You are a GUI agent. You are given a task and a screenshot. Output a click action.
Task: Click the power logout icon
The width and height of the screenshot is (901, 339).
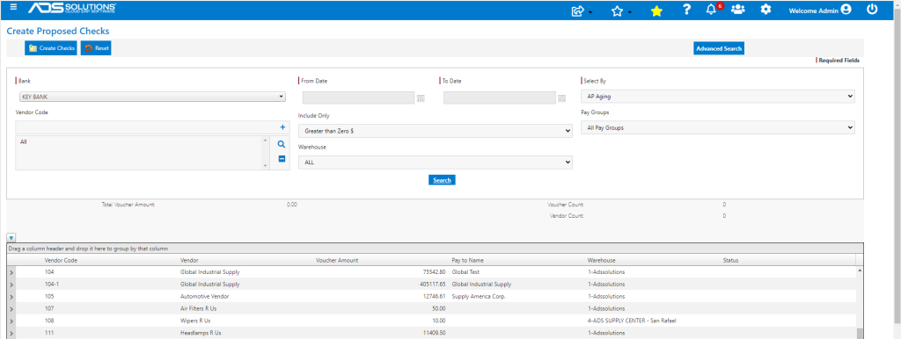click(872, 9)
